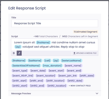The height and width of the screenshot is (99, 109).
Task: Click the Response Script Title input field
Action: (54, 23)
